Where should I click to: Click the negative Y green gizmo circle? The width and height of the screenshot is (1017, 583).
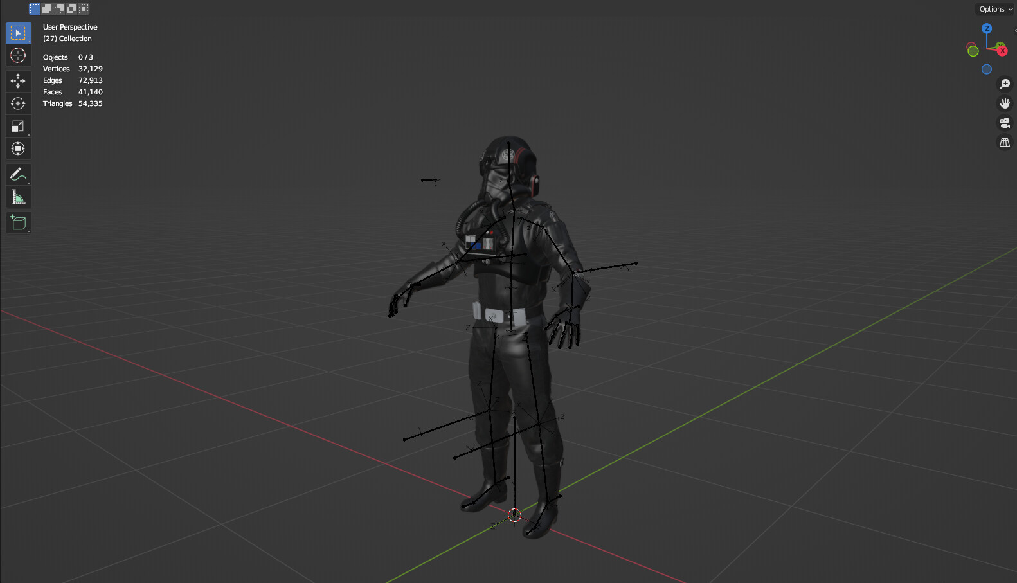pos(973,51)
